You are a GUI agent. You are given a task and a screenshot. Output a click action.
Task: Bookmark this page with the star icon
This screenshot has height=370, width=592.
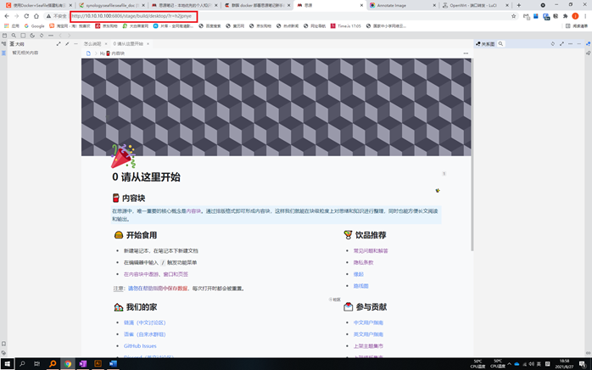tap(513, 16)
